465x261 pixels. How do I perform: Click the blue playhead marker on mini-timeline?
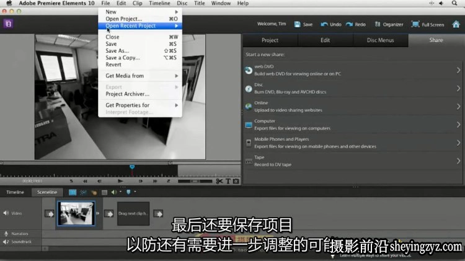click(x=132, y=167)
